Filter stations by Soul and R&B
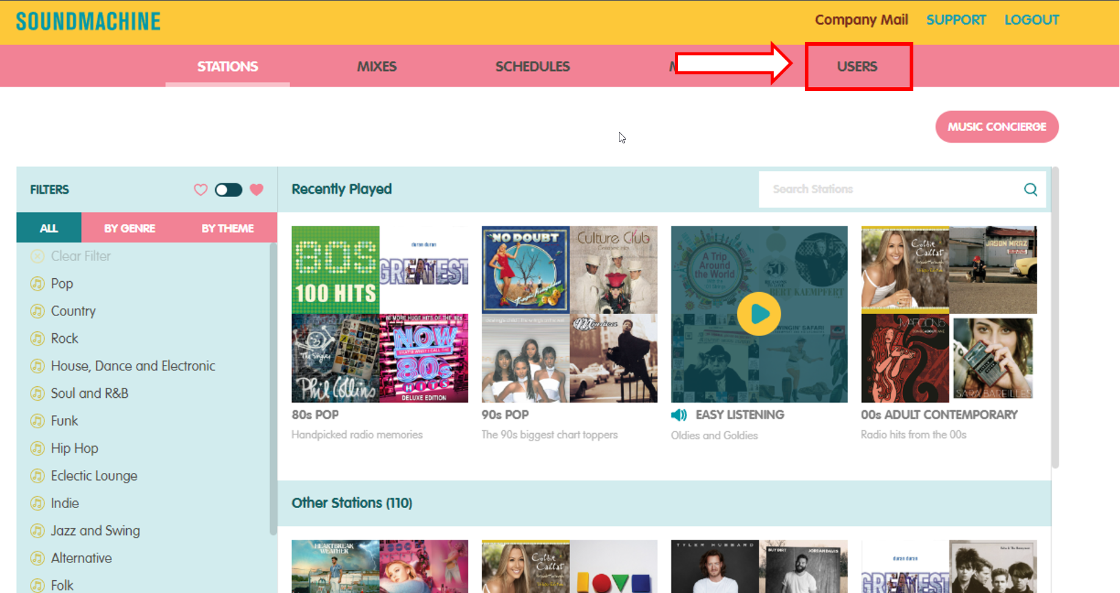The image size is (1120, 593). [x=90, y=394]
